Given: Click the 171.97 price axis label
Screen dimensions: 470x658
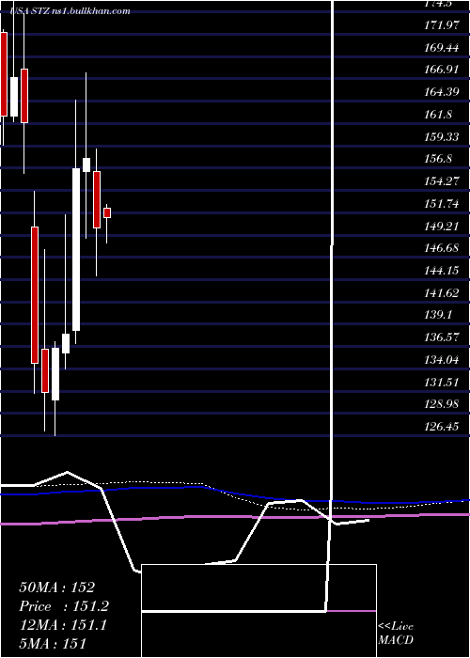Looking at the screenshot, I should [x=442, y=25].
